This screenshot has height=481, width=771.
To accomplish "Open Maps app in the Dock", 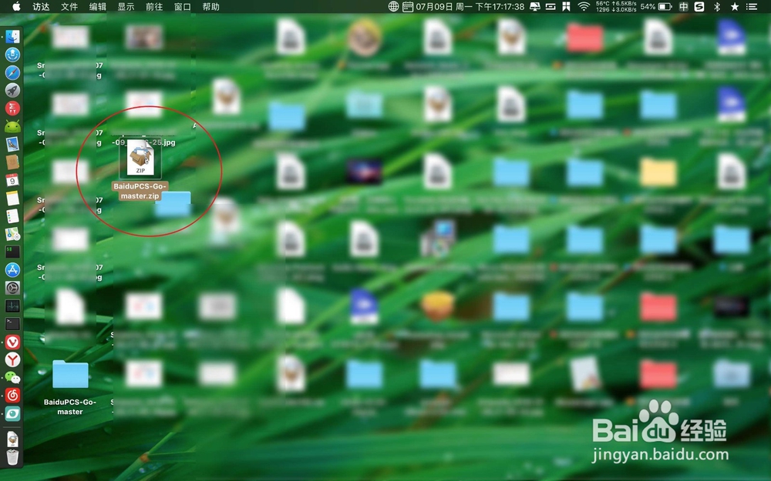I will point(12,234).
